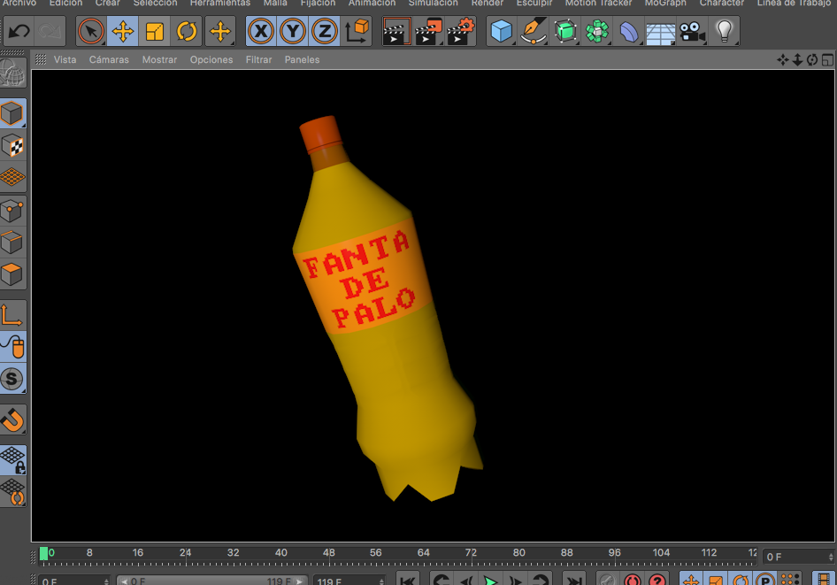
Task: Enable snapping with the magnet icon
Action: (12, 420)
